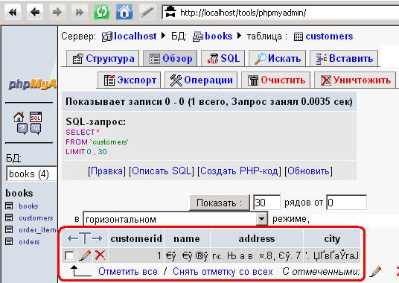Open the SQL documentation icon in sidebar
399x283 pixels.
(36, 129)
